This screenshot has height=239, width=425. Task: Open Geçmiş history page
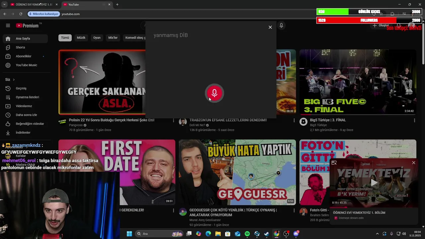[x=25, y=88]
